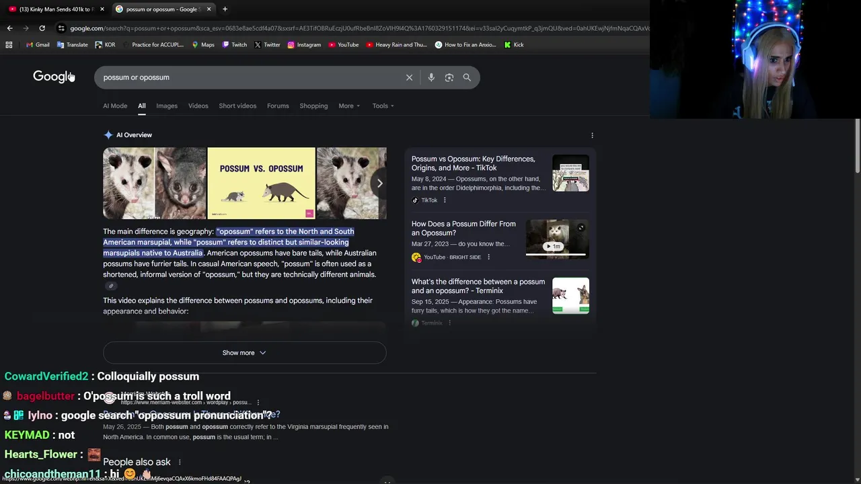Viewport: 861px width, 484px height.
Task: Click the browser back arrow
Action: (x=9, y=28)
